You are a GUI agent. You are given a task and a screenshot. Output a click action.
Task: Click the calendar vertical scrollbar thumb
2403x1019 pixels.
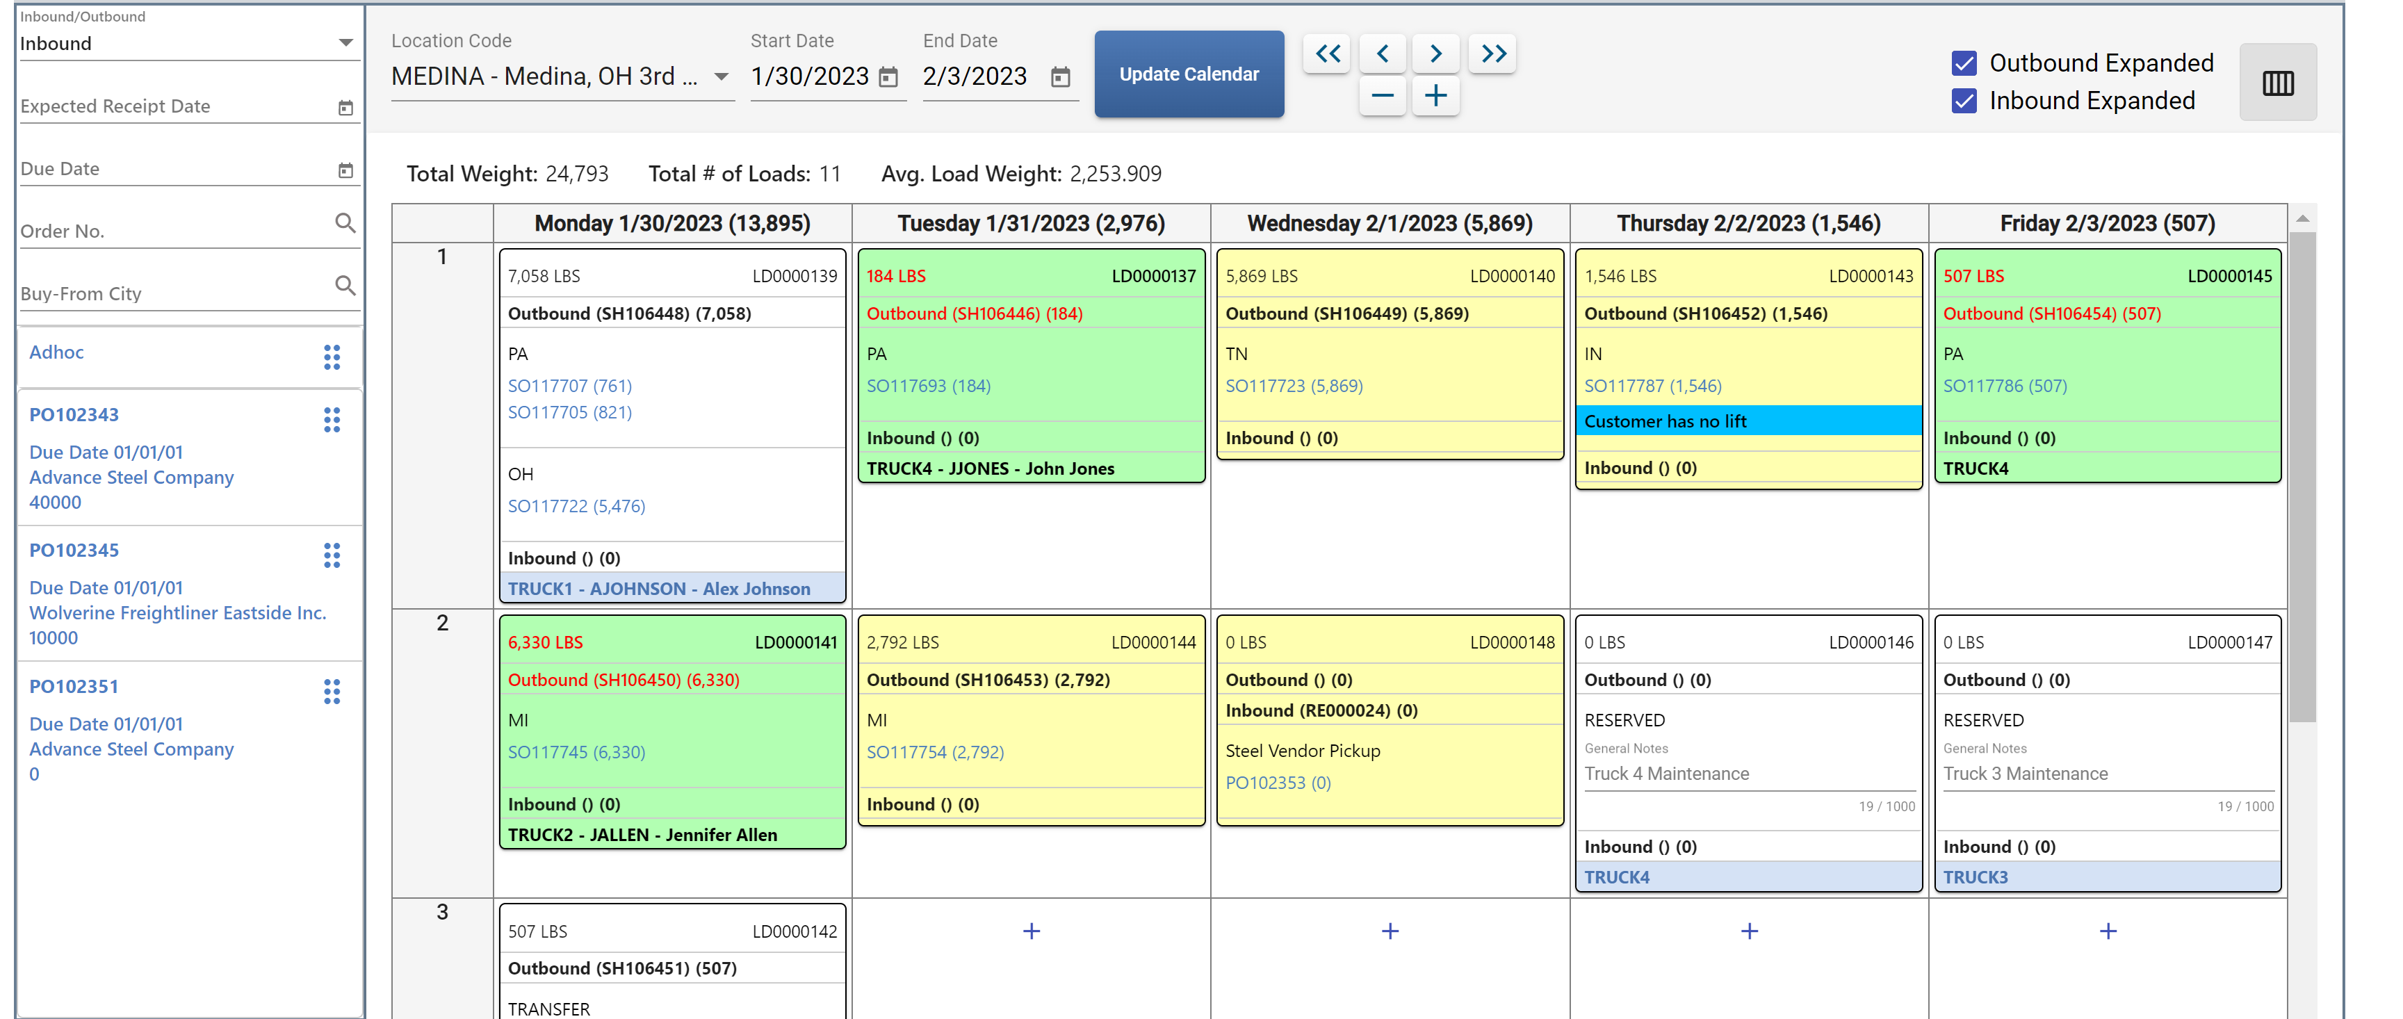click(2302, 476)
